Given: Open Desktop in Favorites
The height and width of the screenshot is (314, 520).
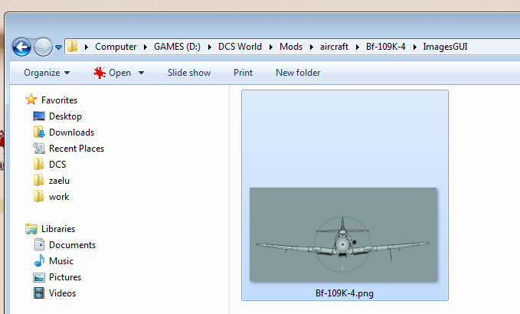Looking at the screenshot, I should tap(65, 116).
